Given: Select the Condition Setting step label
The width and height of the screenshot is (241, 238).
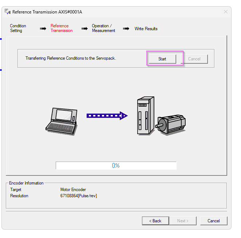Looking at the screenshot, I should tap(18, 28).
